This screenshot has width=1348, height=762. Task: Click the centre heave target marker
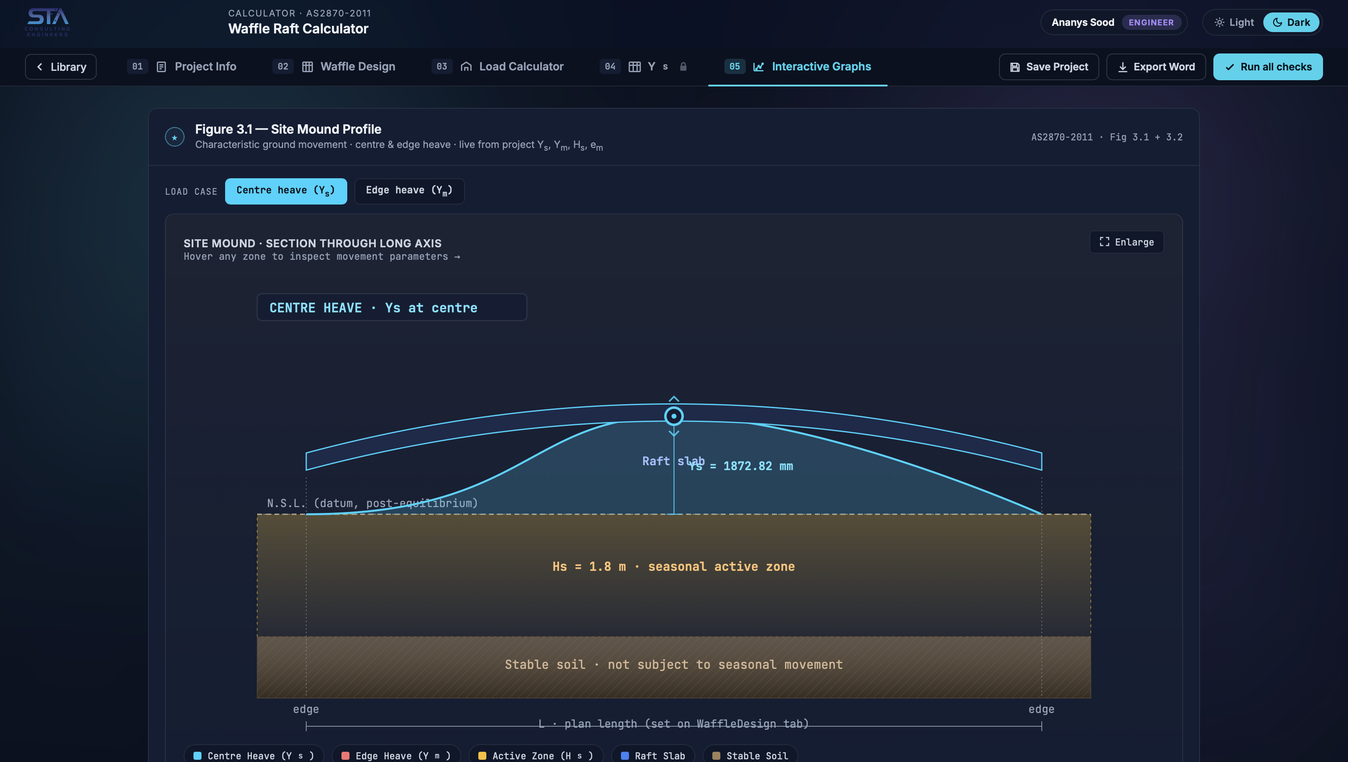click(x=674, y=416)
